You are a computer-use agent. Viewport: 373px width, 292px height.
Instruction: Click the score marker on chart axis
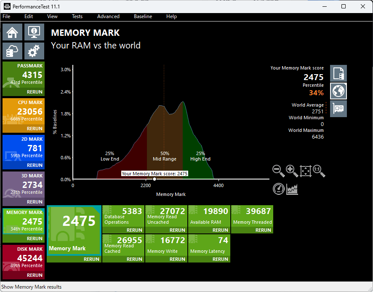[155, 179]
